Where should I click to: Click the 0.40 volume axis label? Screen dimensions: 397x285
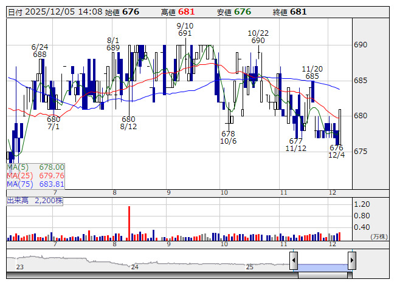click(x=362, y=227)
